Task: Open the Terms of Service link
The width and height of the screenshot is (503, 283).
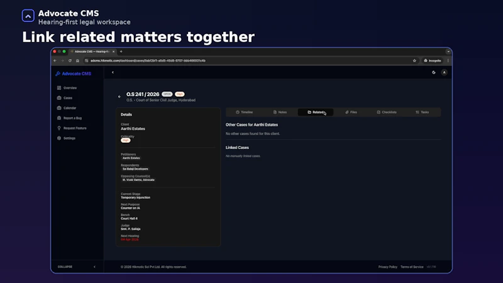Action: tap(412, 267)
